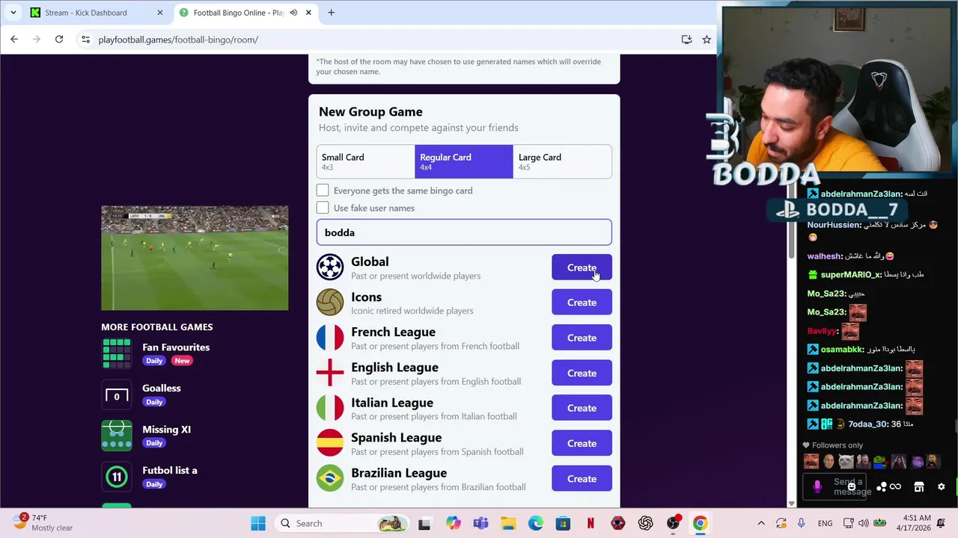Viewport: 958px width, 538px height.
Task: Bookmark this page with the star icon
Action: point(707,40)
